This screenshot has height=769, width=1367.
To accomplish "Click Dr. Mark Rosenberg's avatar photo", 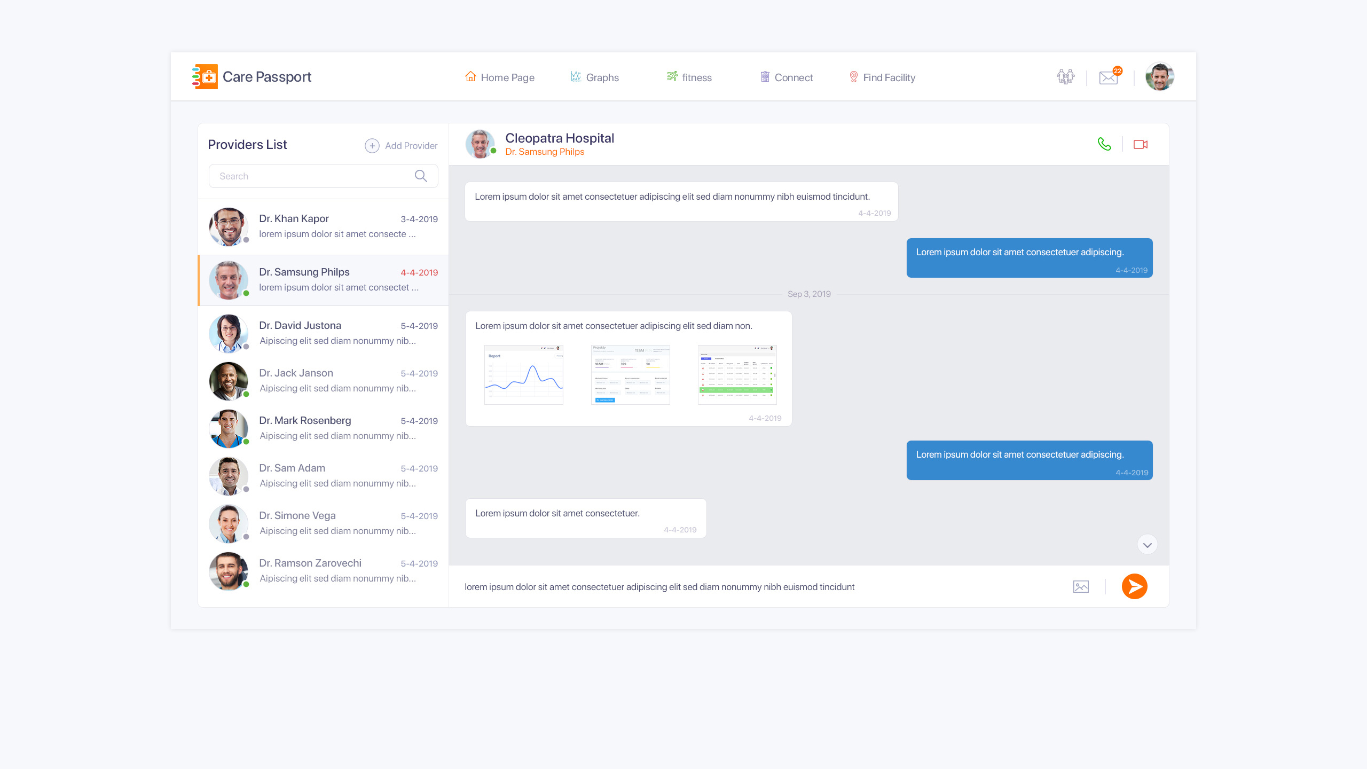I will click(229, 428).
